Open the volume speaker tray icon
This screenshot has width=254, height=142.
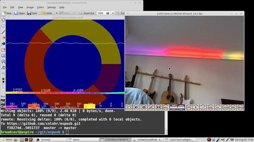click(223, 140)
